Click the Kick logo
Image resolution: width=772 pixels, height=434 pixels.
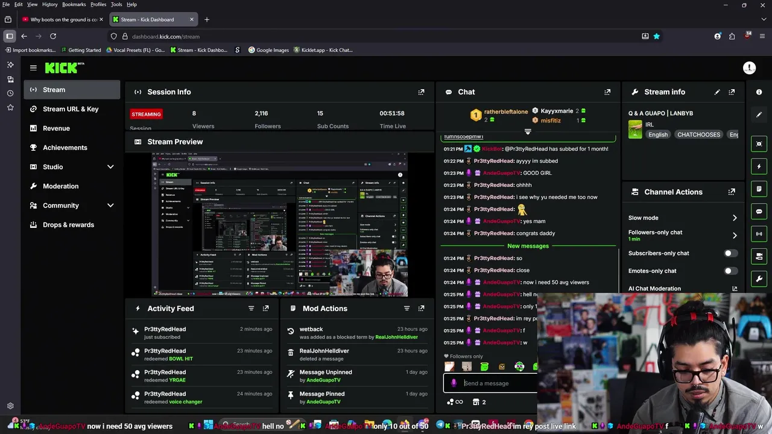[x=65, y=68]
